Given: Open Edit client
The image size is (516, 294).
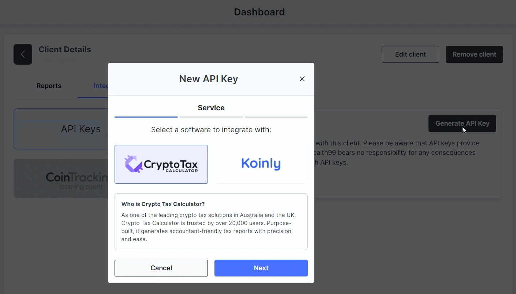Looking at the screenshot, I should [x=410, y=54].
